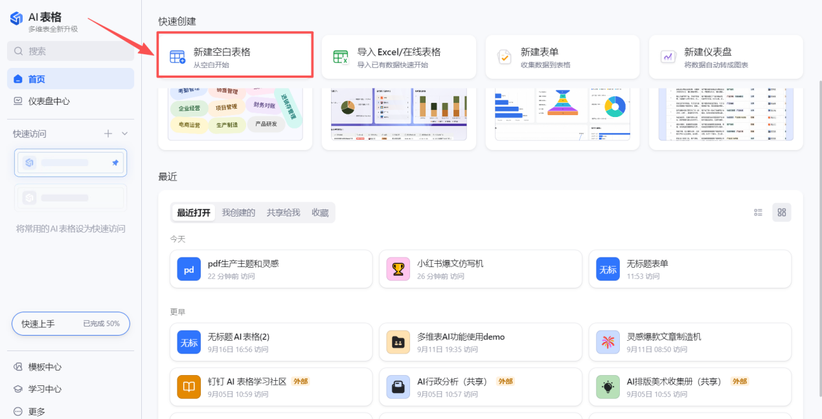The height and width of the screenshot is (419, 822).
Task: Switch to the 我创建的 tab
Action: [x=238, y=212]
